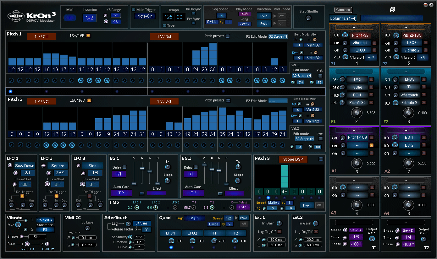Toggle the EG.1 Delay switch
This screenshot has height=259, width=437.
tap(124, 167)
